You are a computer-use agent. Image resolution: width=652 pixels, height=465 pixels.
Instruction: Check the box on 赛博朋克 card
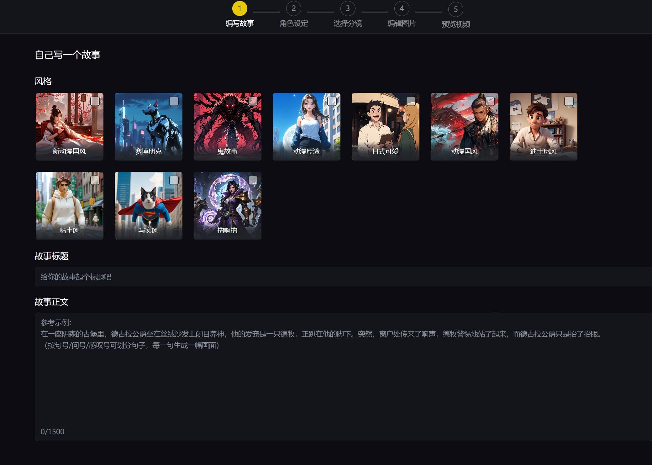click(x=174, y=101)
